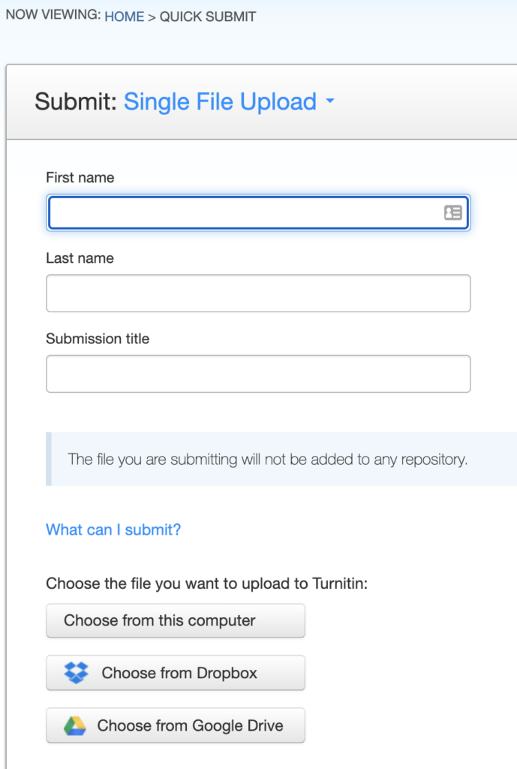Viewport: 517px width, 769px height.
Task: Click the 'First name' field label
Action: 80,178
